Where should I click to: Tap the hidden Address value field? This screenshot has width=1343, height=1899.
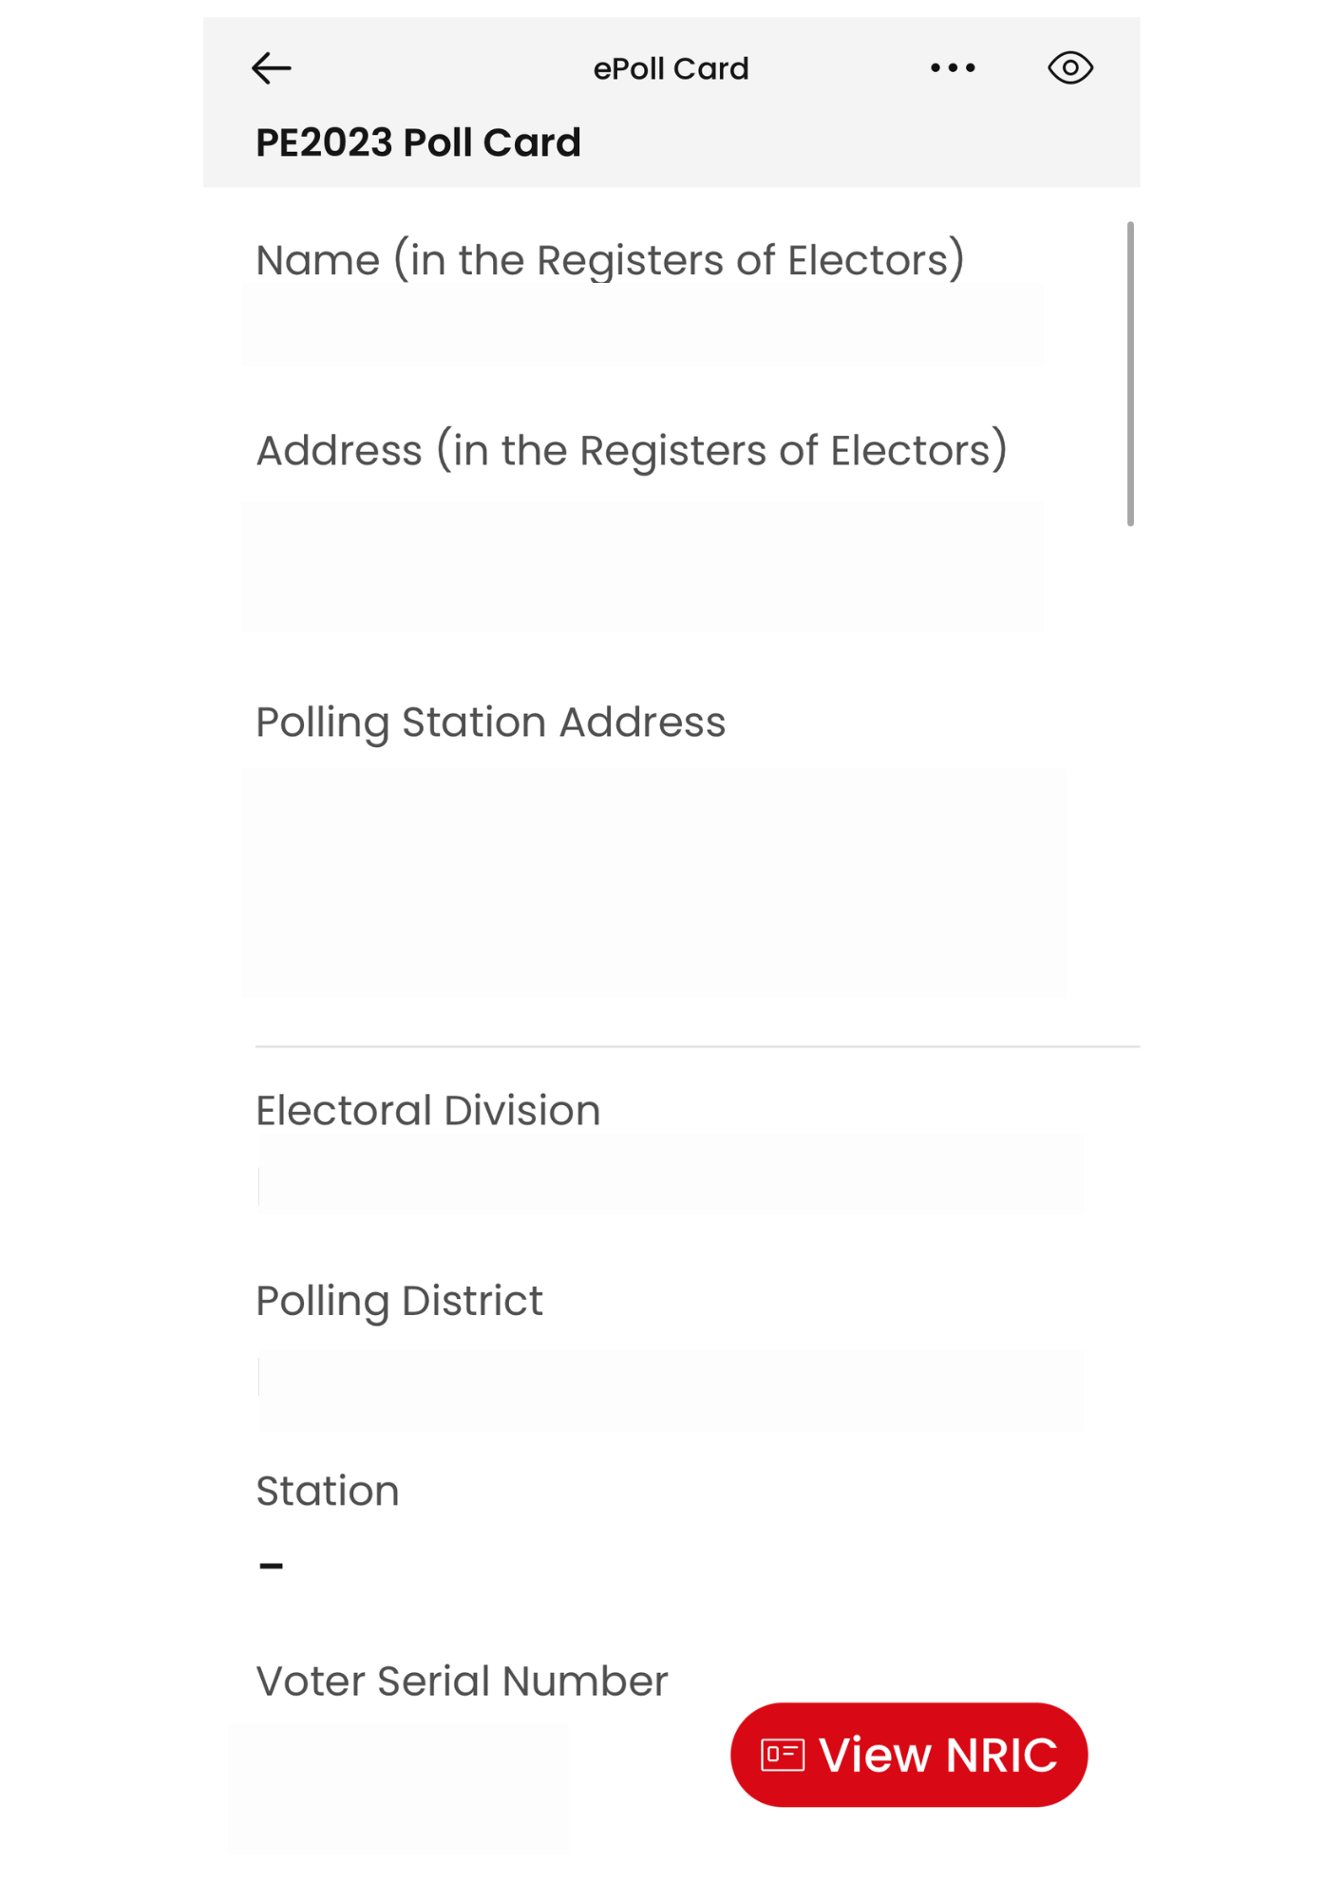[x=643, y=567]
